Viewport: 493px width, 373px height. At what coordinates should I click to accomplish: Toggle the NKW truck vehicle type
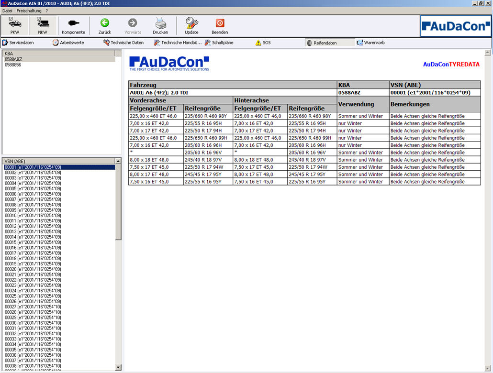[43, 26]
